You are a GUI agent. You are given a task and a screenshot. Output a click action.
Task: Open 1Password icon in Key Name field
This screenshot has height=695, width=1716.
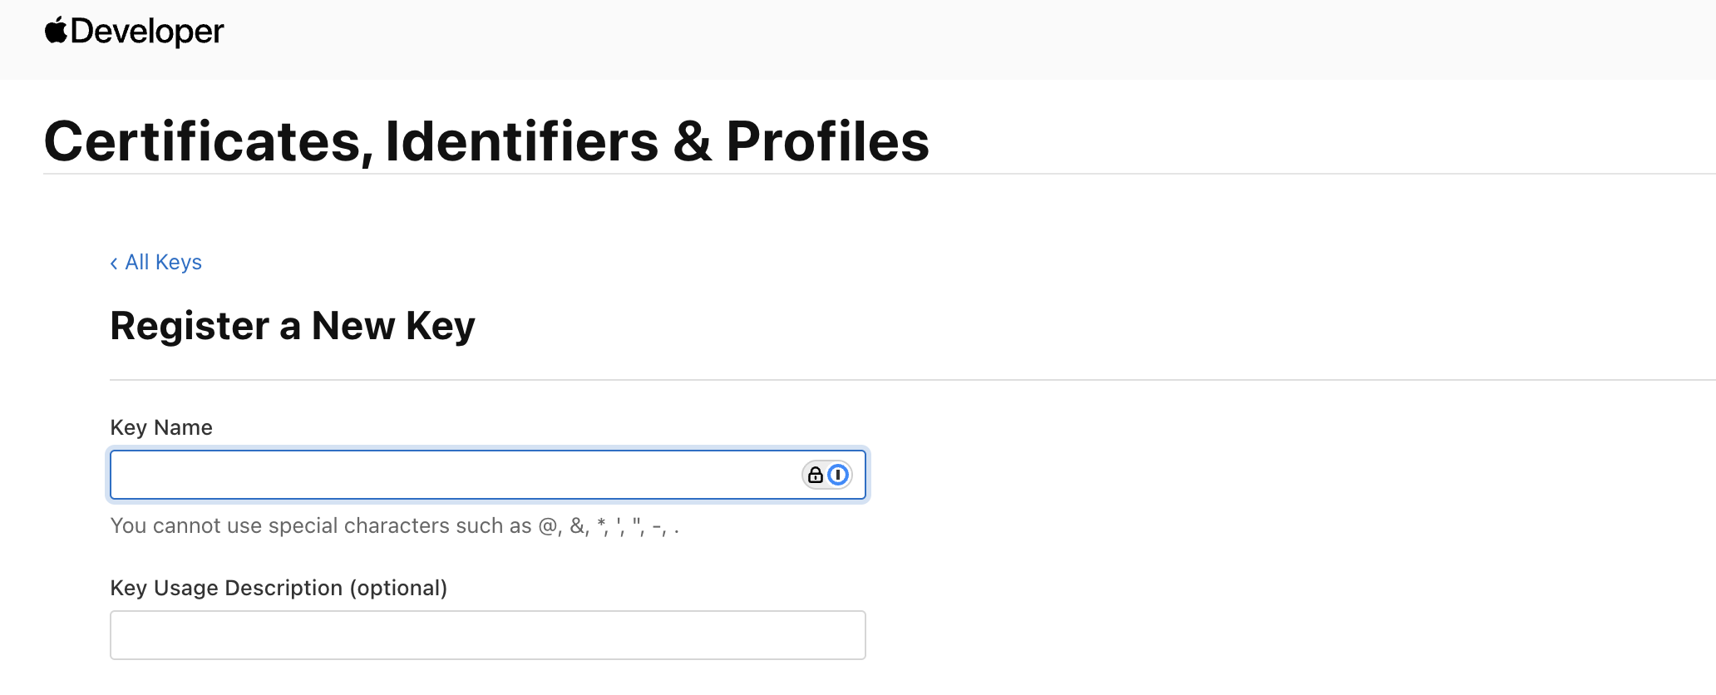(x=839, y=475)
